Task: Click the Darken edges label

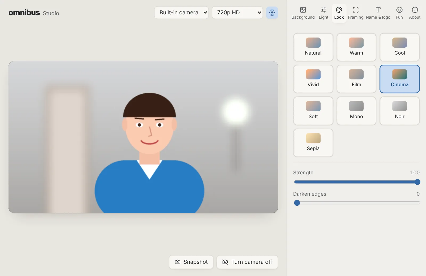Action: [x=310, y=194]
